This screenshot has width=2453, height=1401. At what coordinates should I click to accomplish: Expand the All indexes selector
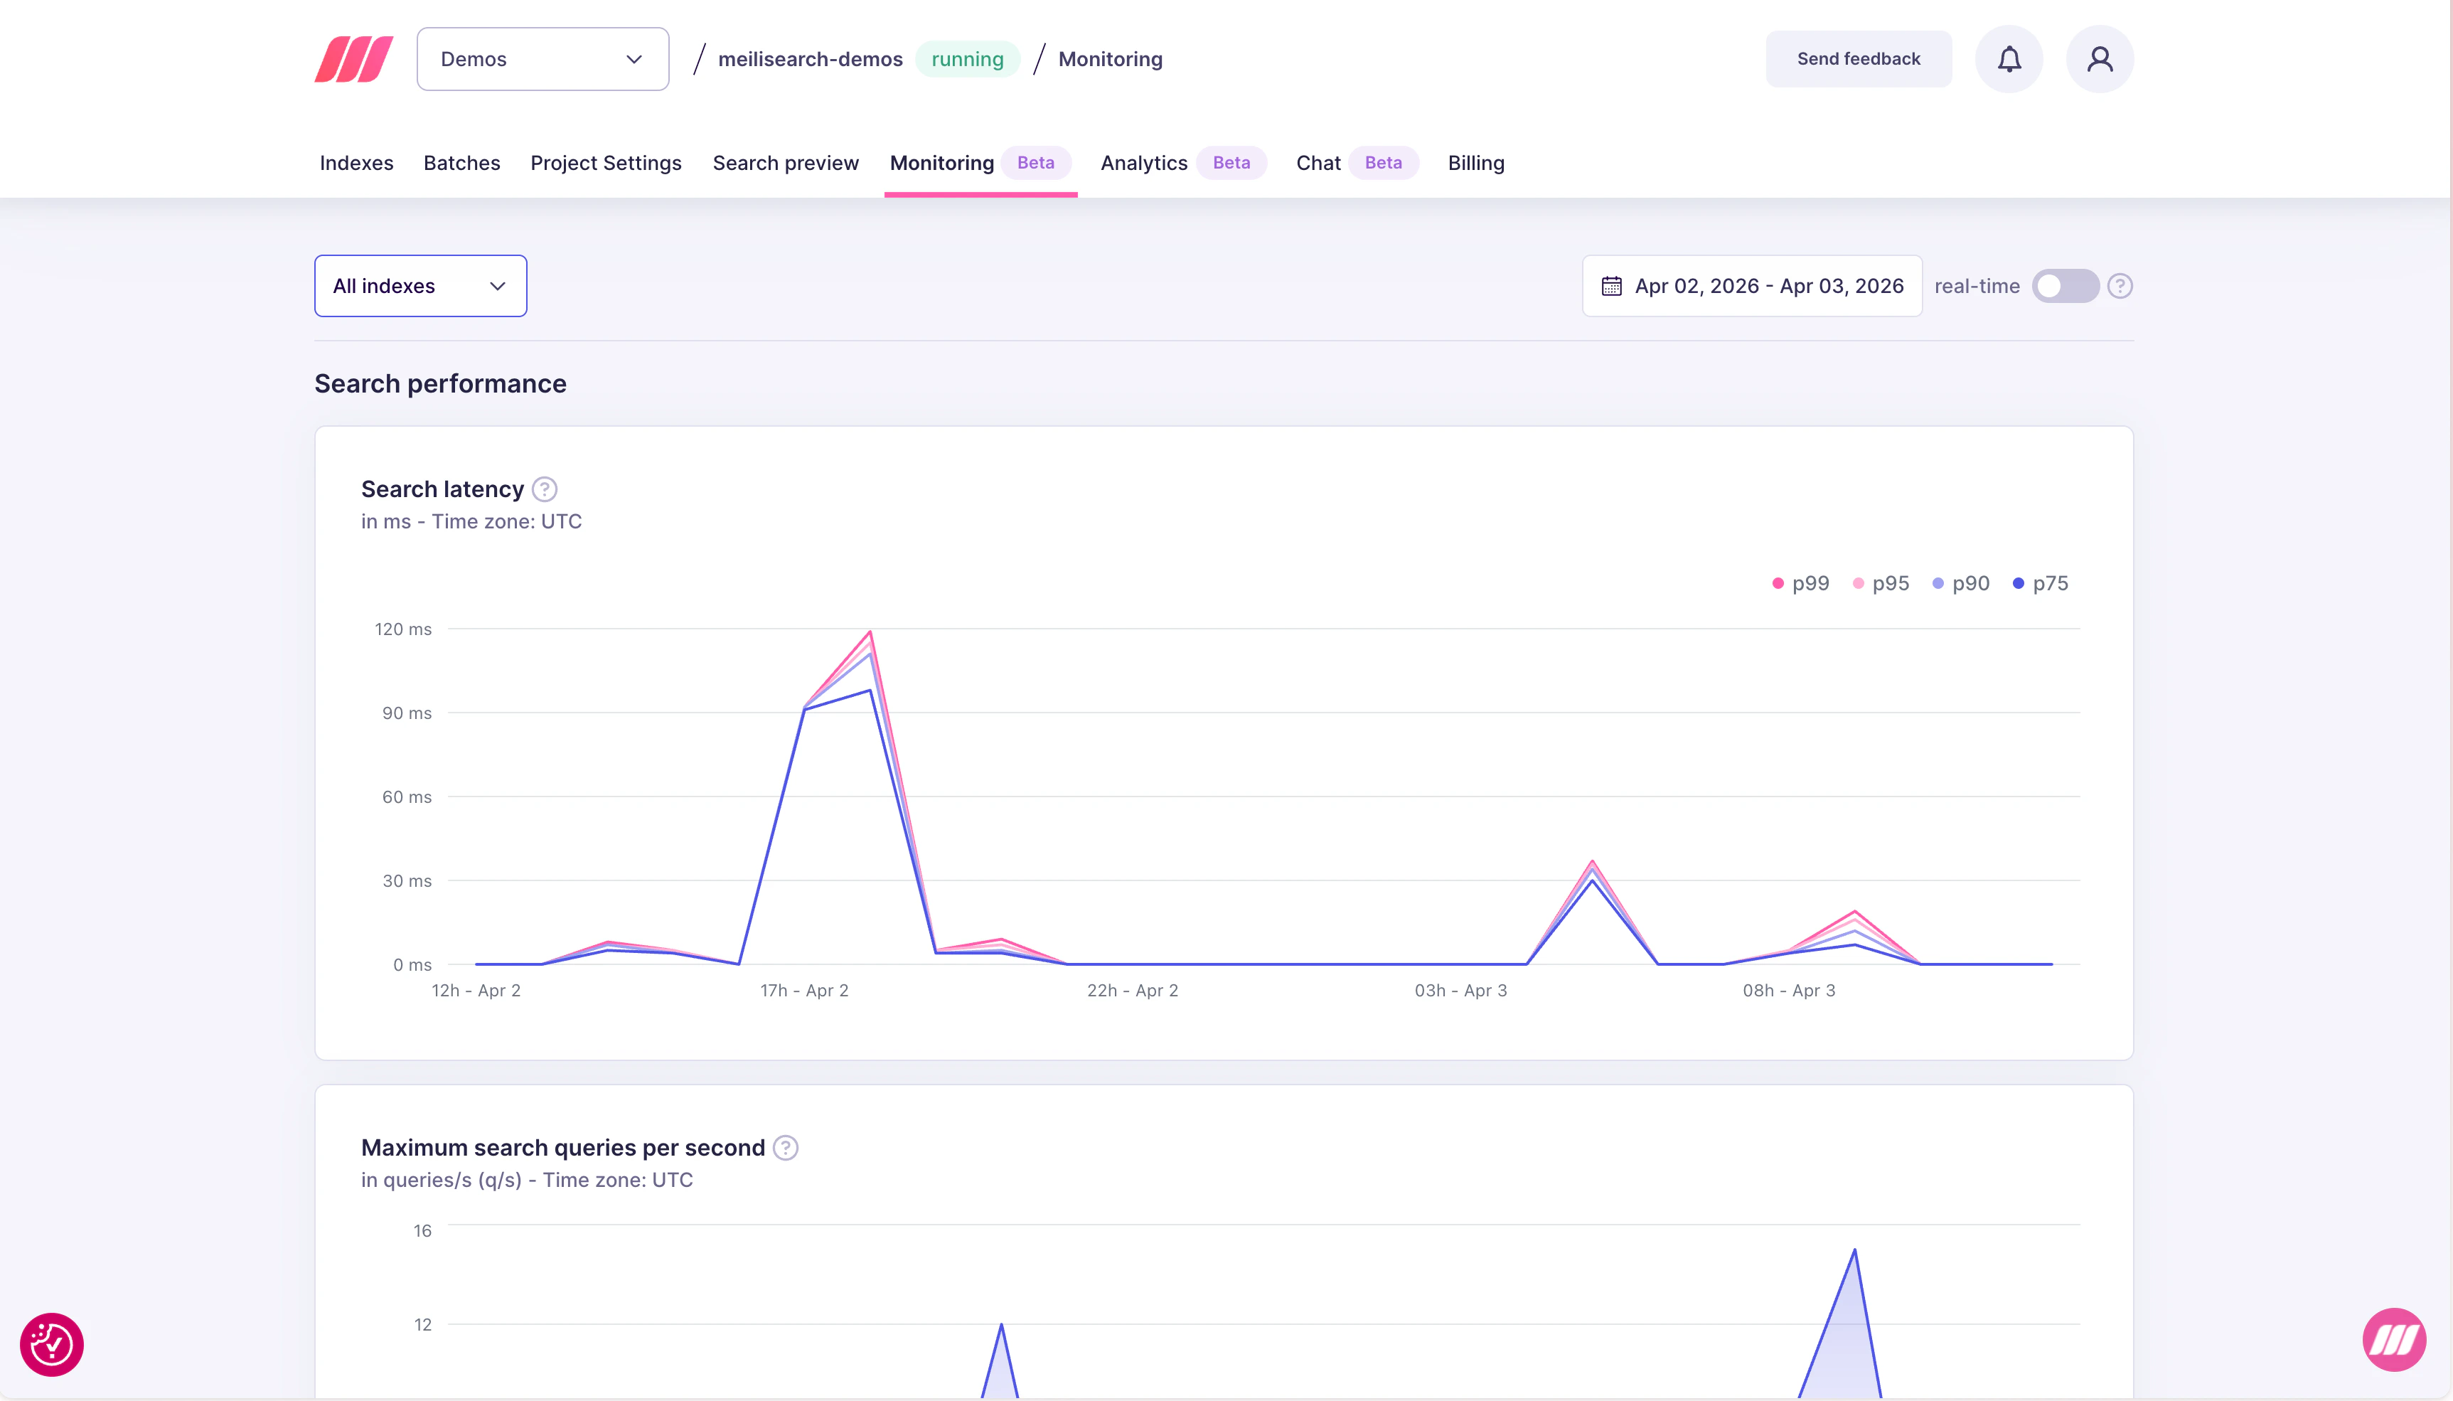tap(419, 286)
